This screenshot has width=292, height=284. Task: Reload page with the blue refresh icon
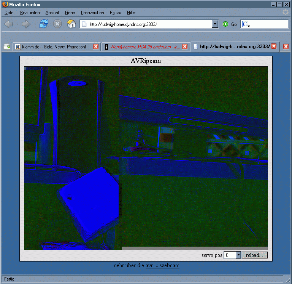(x=44, y=24)
